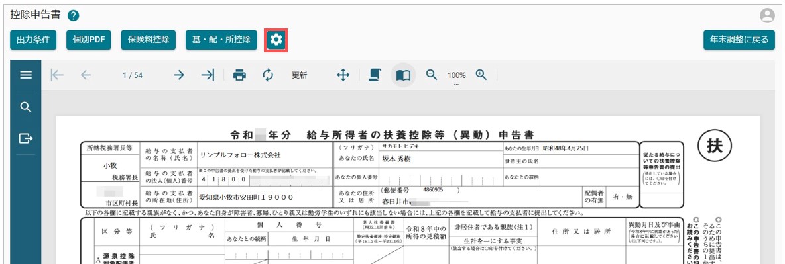
Task: Click the 出力条件 button
Action: click(x=33, y=40)
